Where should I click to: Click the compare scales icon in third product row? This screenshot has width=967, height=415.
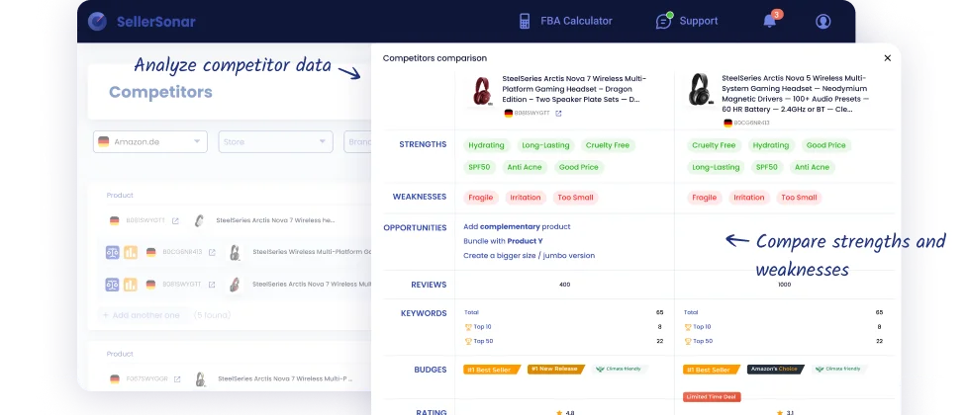(x=113, y=285)
